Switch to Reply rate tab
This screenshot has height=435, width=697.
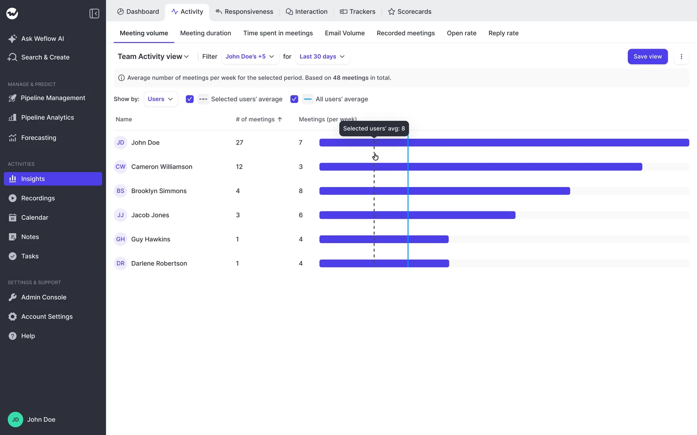(x=504, y=33)
